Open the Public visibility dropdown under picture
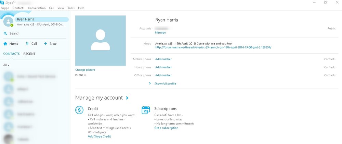The width and height of the screenshot is (342, 144). pos(80,75)
